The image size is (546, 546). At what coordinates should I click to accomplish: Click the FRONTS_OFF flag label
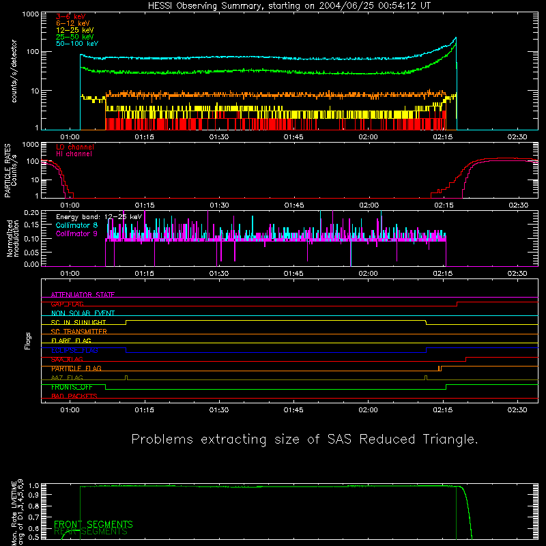tap(72, 387)
